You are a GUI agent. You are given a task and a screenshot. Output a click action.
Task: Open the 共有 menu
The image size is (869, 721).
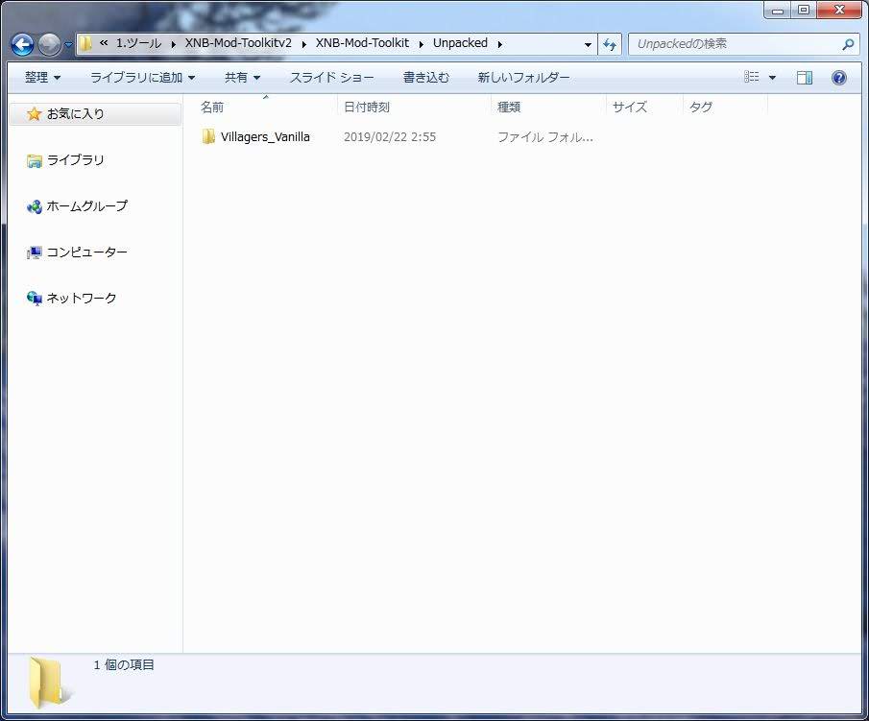point(241,77)
